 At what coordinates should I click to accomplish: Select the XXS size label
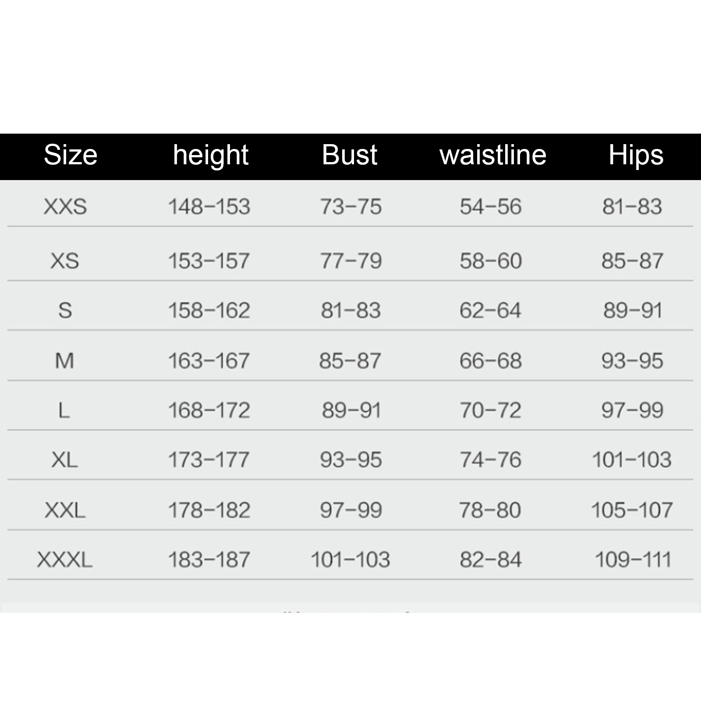[65, 206]
